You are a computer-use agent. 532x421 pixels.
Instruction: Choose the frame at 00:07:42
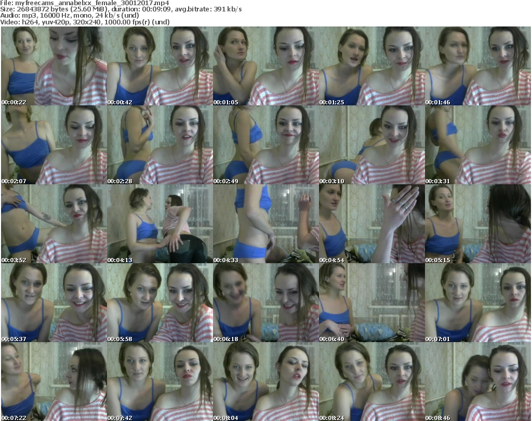pos(160,382)
